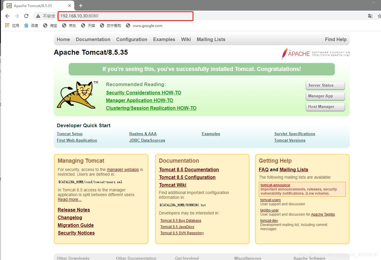Click the Server Status button
This screenshot has height=260, width=381.
tap(325, 85)
